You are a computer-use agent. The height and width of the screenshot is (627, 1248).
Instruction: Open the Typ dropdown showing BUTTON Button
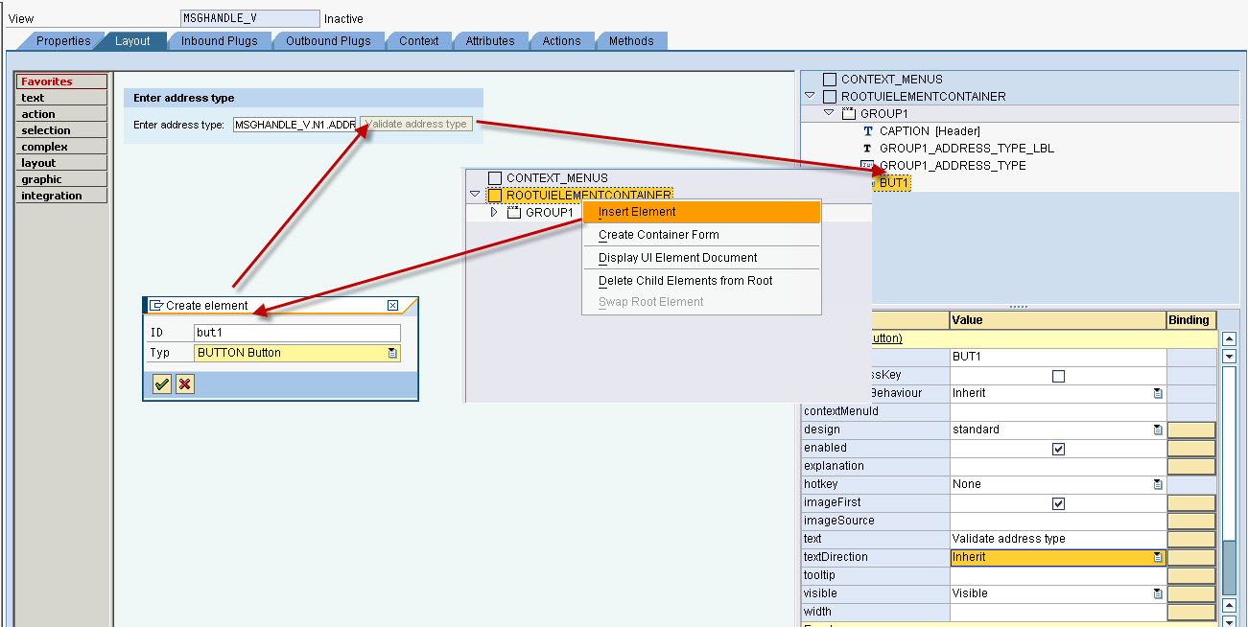pos(393,355)
